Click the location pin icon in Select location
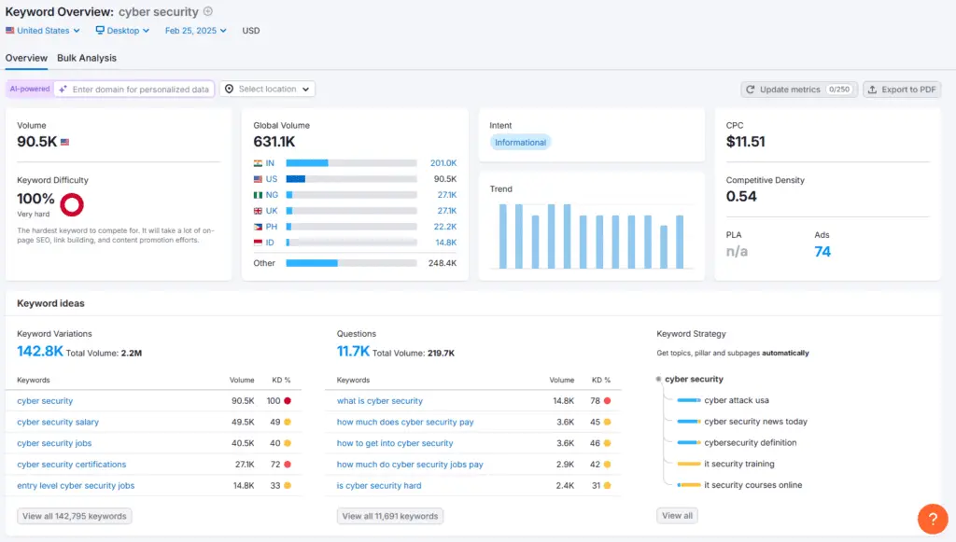Screen dimensions: 956x542 (x=230, y=89)
